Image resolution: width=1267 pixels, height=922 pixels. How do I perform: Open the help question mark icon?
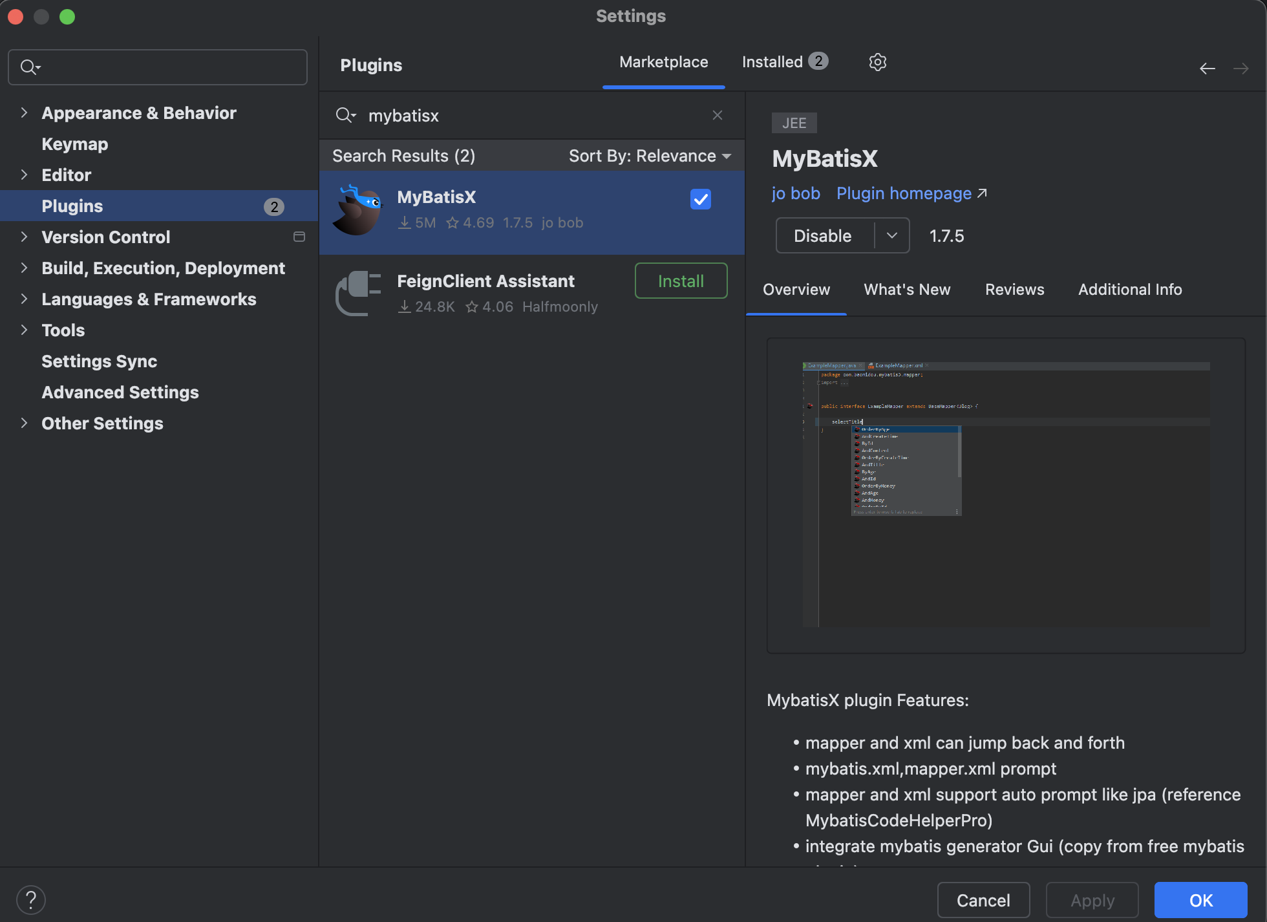pos(30,899)
